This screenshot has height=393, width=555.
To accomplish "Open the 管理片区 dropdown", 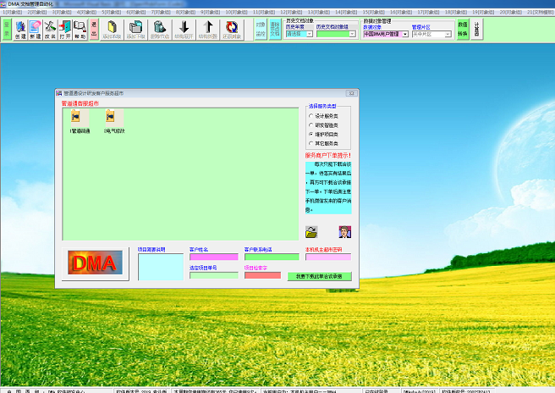I will [448, 34].
